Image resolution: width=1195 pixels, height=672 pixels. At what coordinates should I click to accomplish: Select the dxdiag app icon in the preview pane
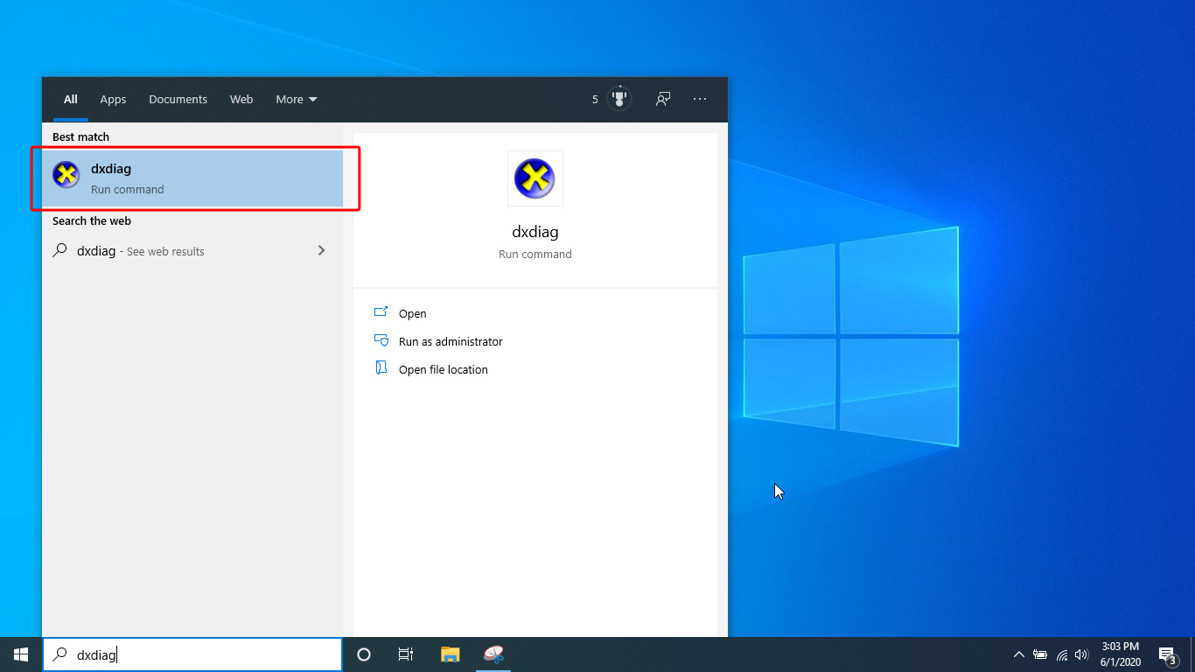(x=535, y=178)
